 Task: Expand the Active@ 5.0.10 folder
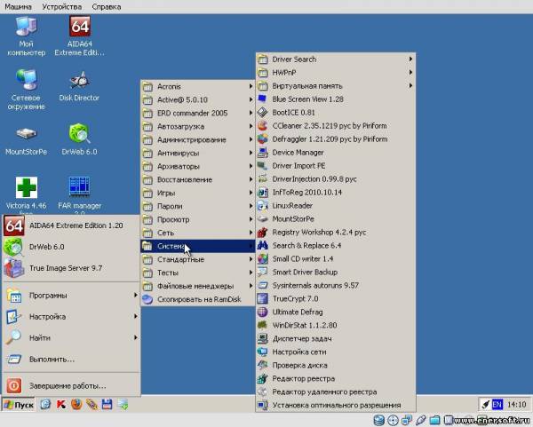tap(198, 100)
